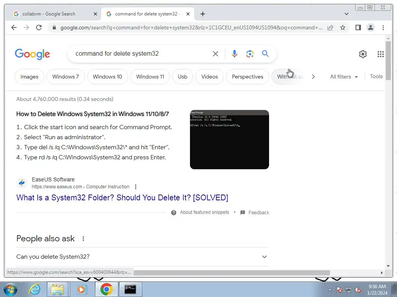The width and height of the screenshot is (397, 297).
Task: Open the Google apps grid
Action: pyautogui.click(x=381, y=54)
